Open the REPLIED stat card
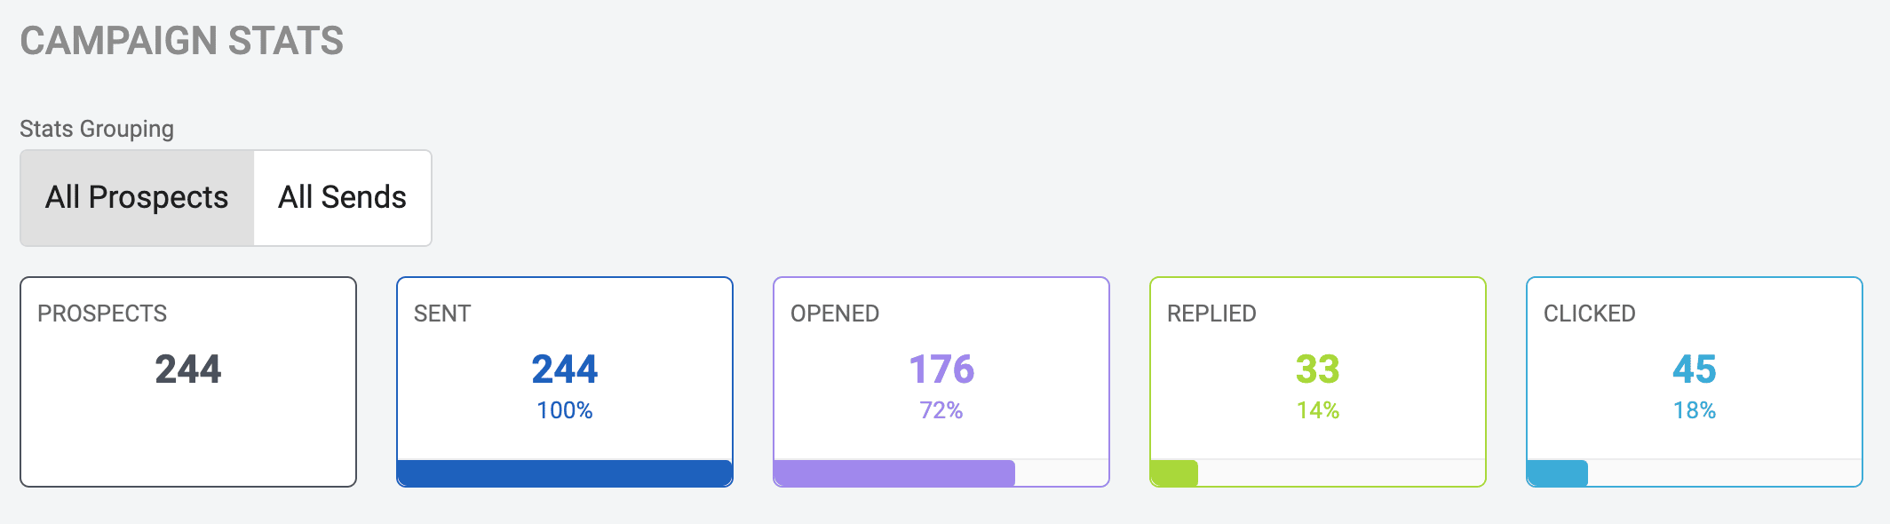Image resolution: width=1890 pixels, height=524 pixels. tap(1318, 382)
